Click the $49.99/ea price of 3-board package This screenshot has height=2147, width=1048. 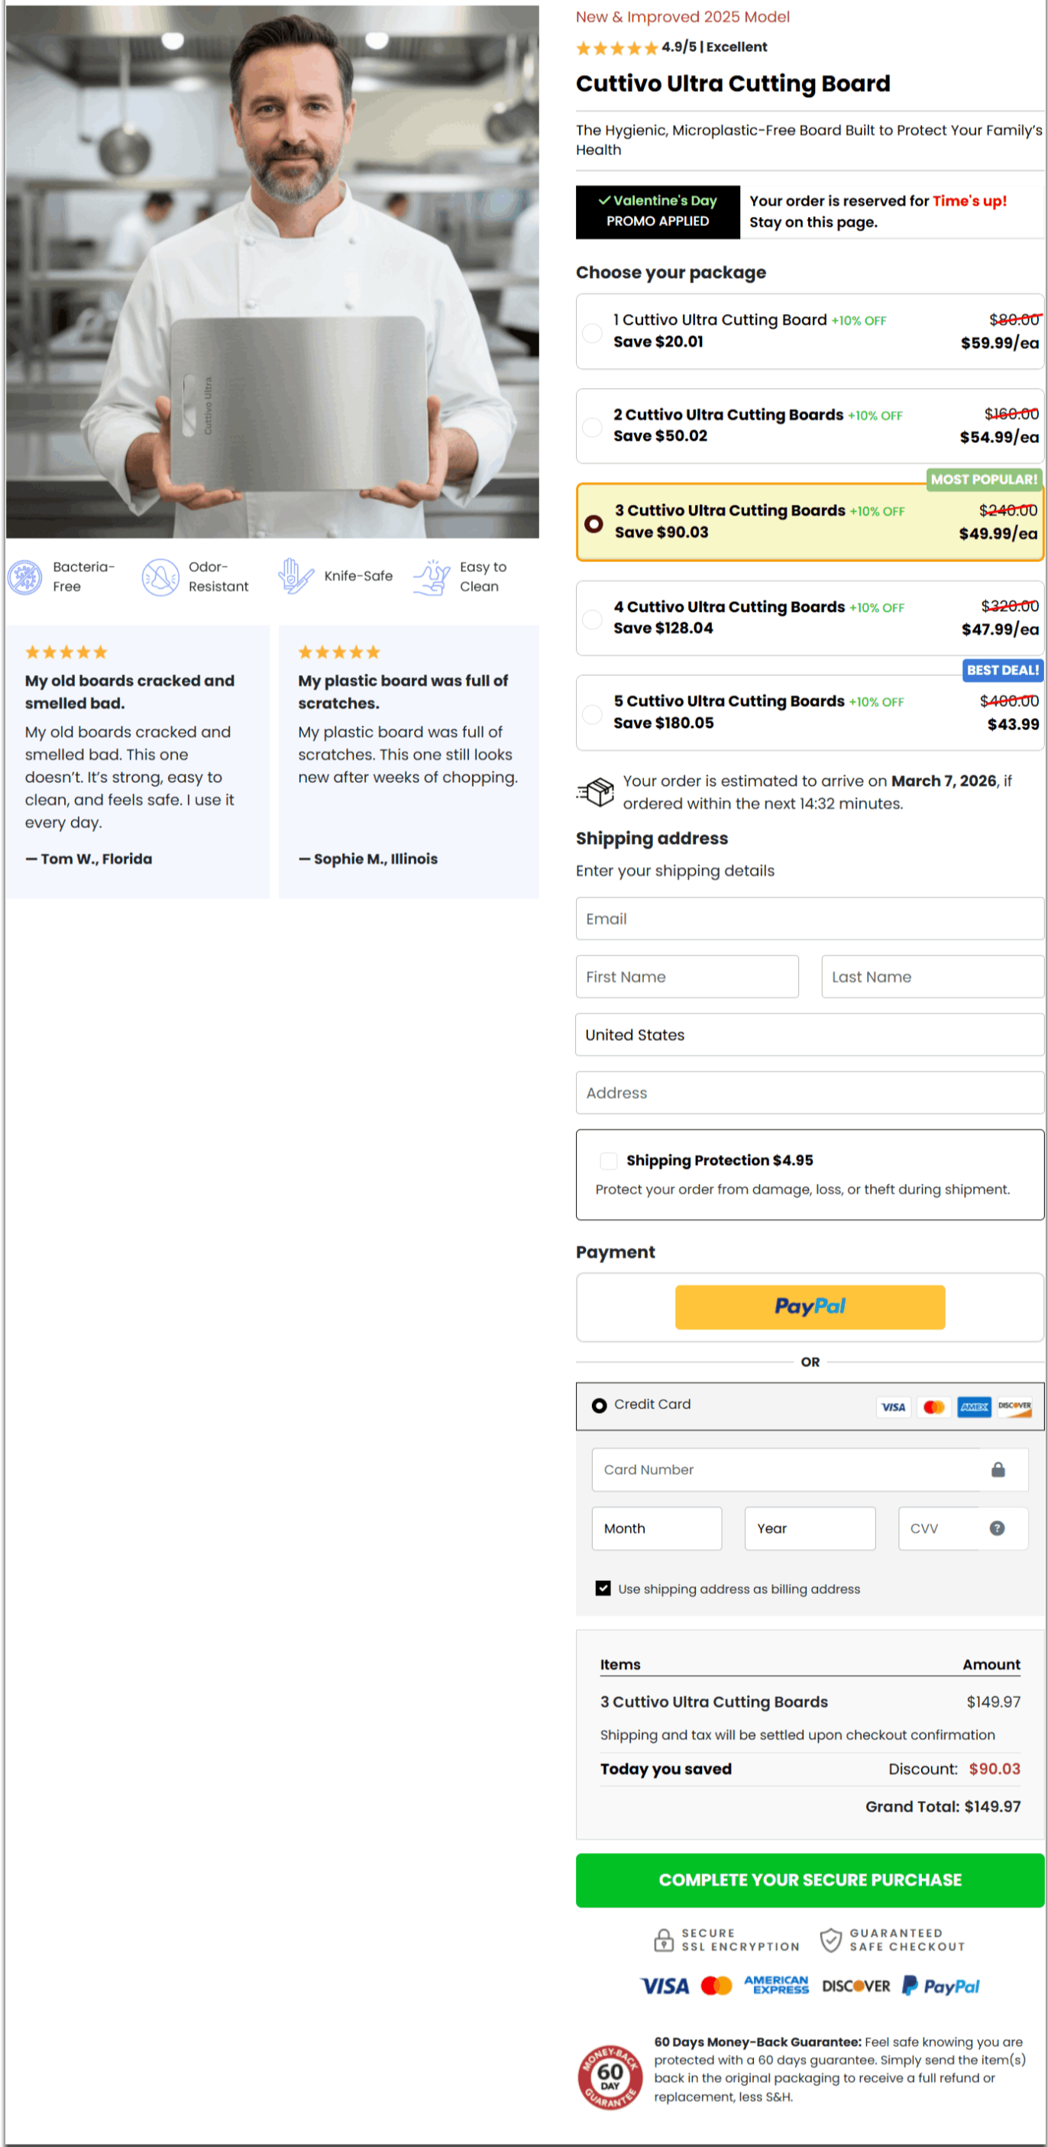pos(999,533)
